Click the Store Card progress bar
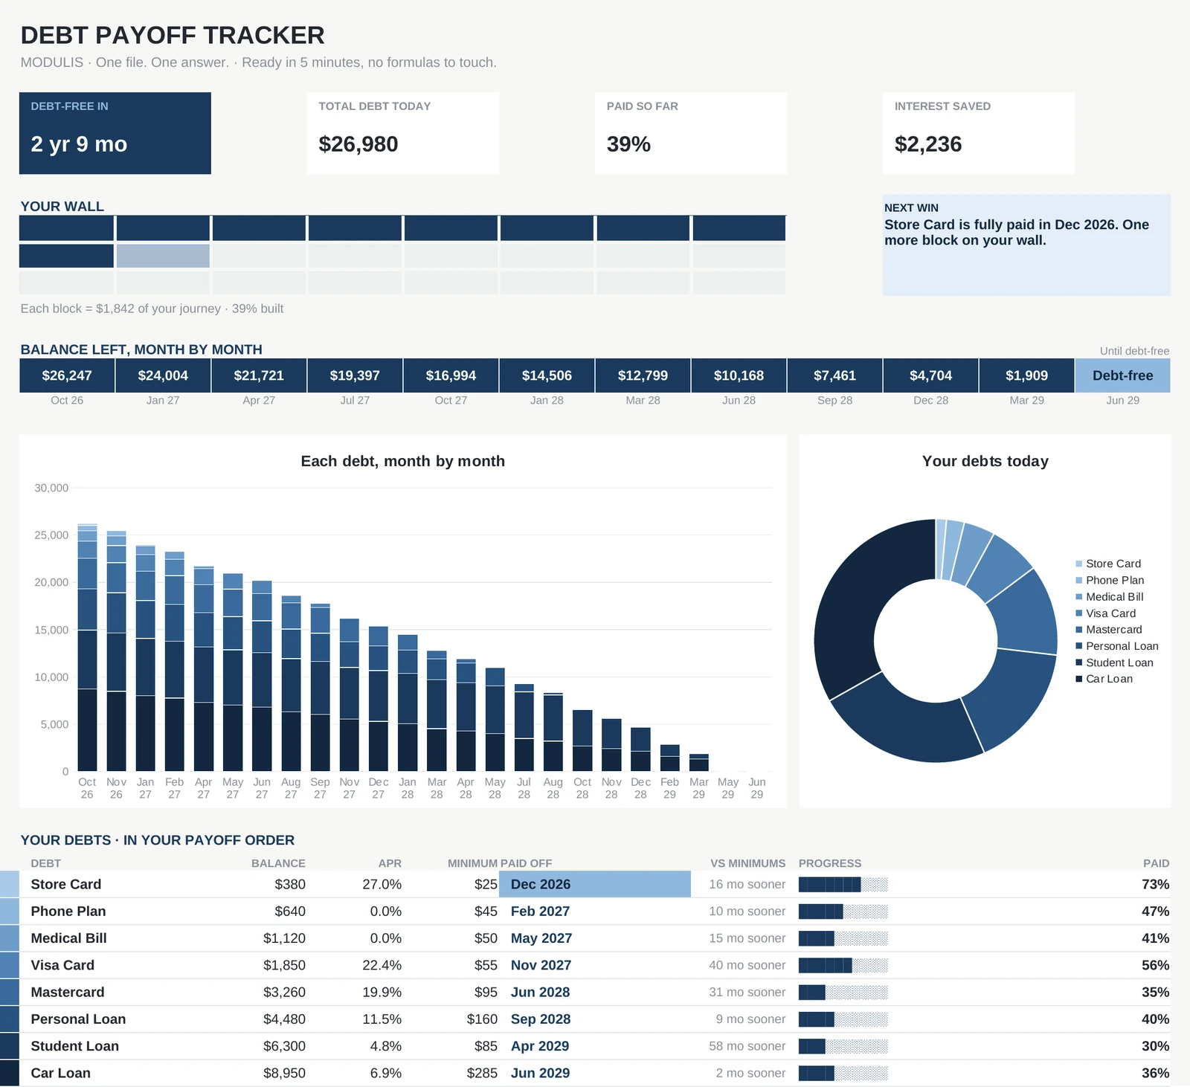1190x1087 pixels. point(843,884)
